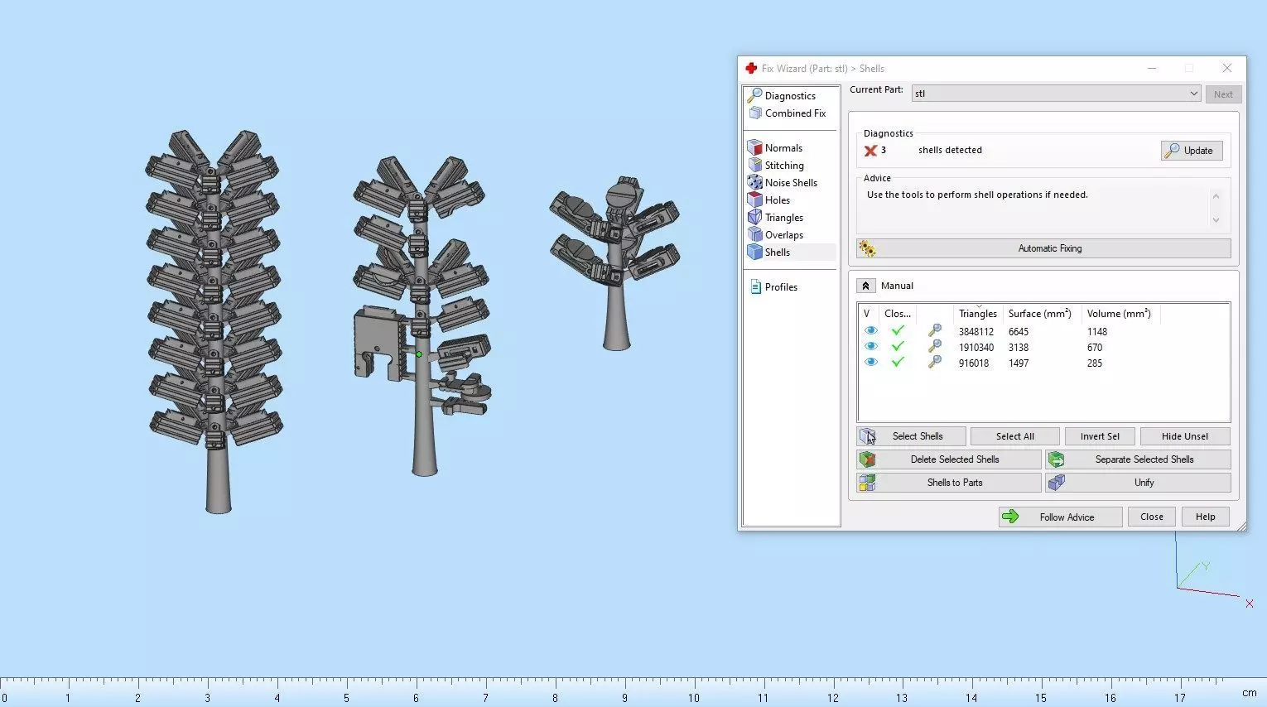The width and height of the screenshot is (1267, 707).
Task: Sort shells by the Triangles column header
Action: coord(978,314)
